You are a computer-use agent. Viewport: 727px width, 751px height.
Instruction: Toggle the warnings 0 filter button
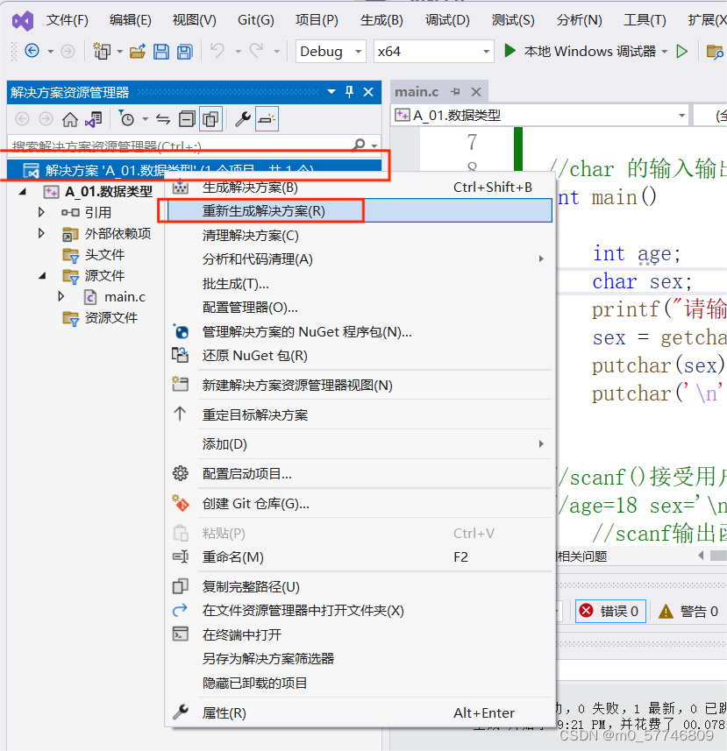[688, 611]
